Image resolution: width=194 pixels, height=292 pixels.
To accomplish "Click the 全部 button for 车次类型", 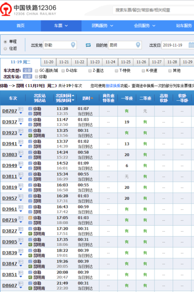I will click(27, 71).
